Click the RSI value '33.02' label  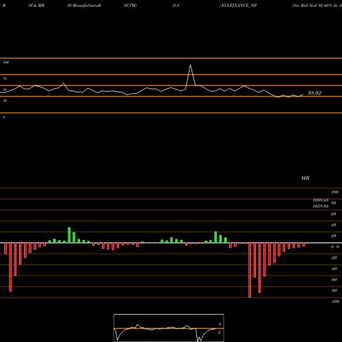pos(315,93)
